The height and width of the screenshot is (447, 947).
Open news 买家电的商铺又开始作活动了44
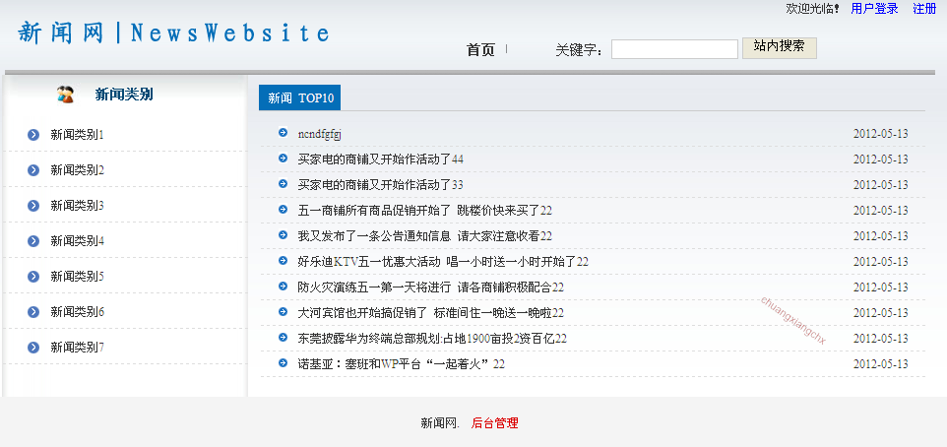coord(381,160)
